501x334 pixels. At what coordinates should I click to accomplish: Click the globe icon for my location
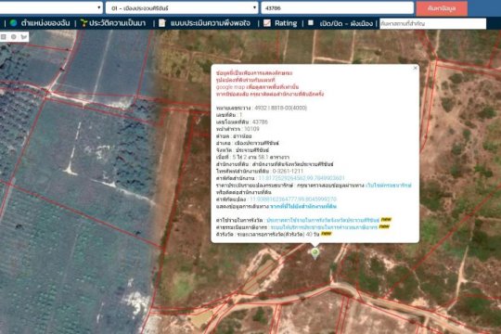coord(13,23)
